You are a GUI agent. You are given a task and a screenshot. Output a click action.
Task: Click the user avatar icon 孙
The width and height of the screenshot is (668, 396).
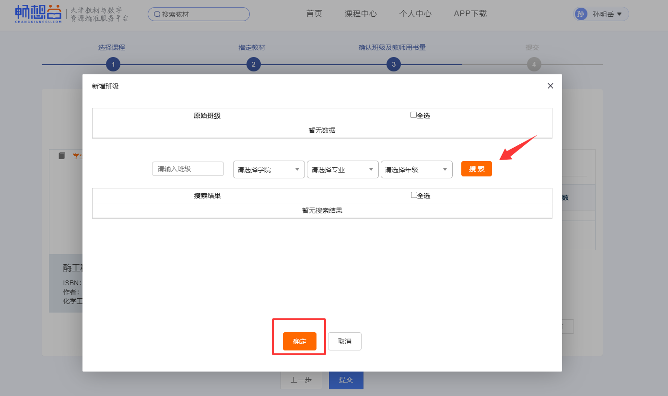[x=581, y=14]
